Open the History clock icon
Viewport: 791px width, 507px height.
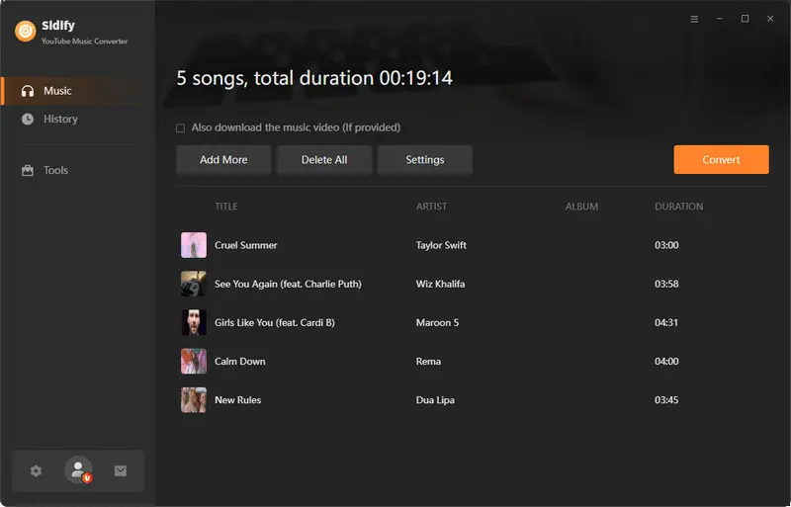tap(28, 119)
